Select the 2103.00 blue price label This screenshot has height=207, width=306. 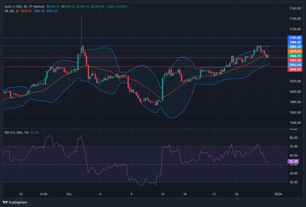coord(294,38)
